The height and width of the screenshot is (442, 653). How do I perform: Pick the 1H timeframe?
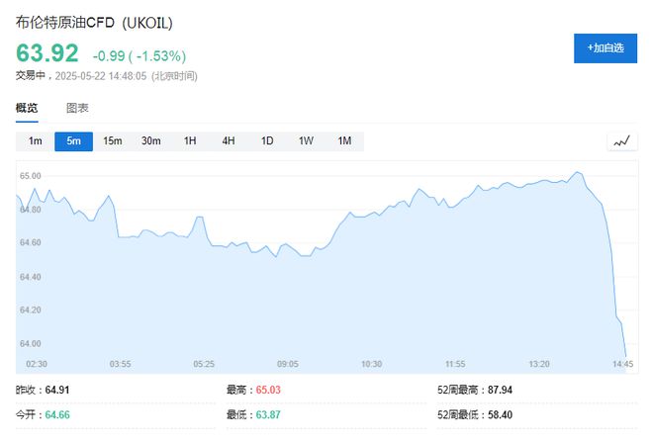pyautogui.click(x=190, y=141)
